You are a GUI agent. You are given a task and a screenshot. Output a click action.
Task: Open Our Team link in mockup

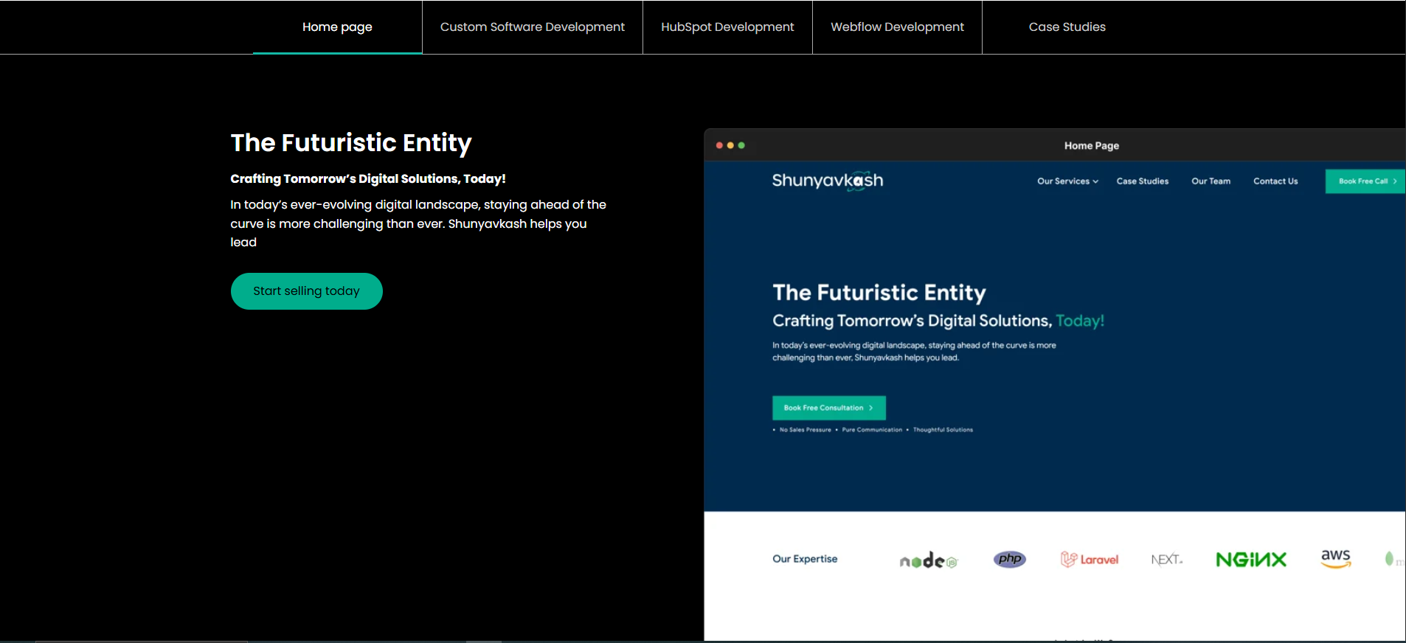(1211, 181)
